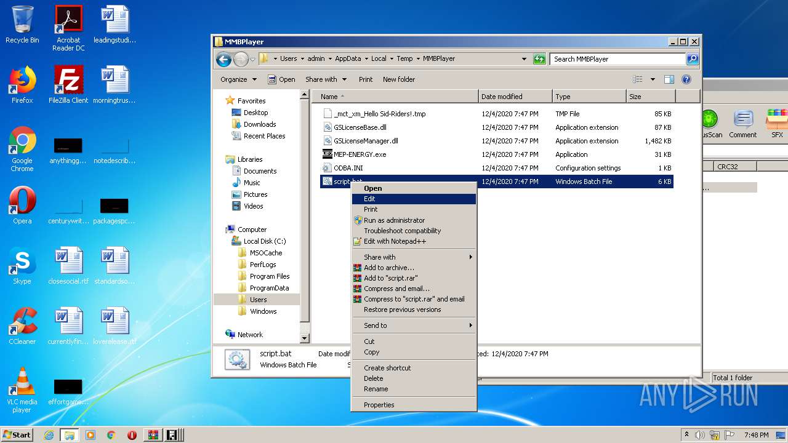Click the address bar refresh button
The height and width of the screenshot is (443, 788).
pyautogui.click(x=539, y=59)
